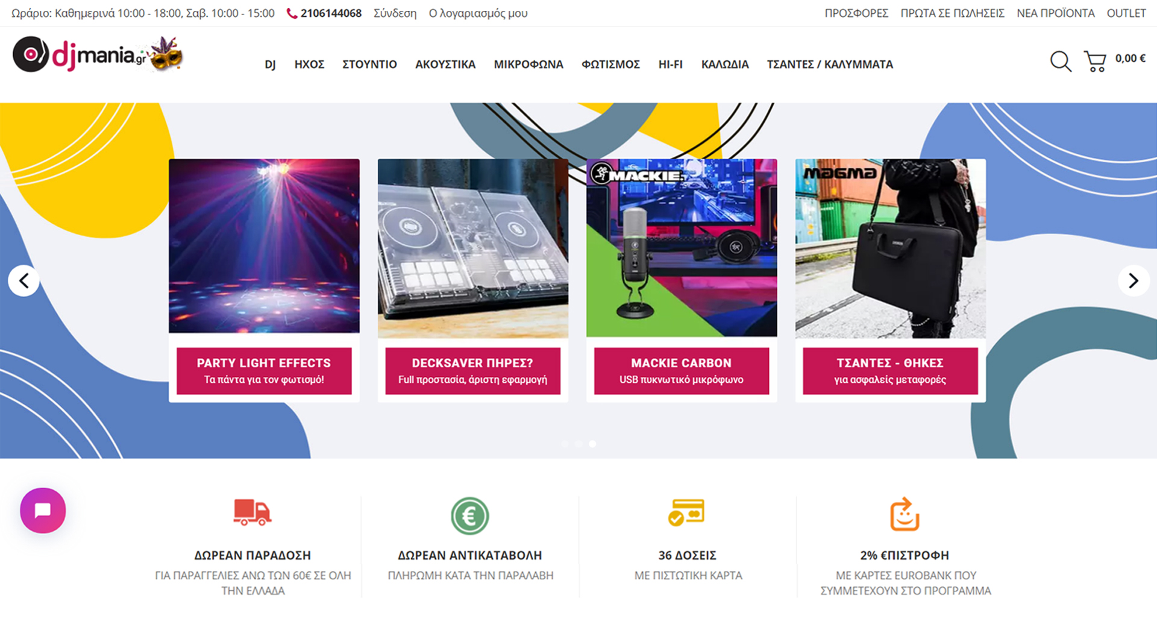
Task: Click the 2% cashback return icon
Action: 903,514
